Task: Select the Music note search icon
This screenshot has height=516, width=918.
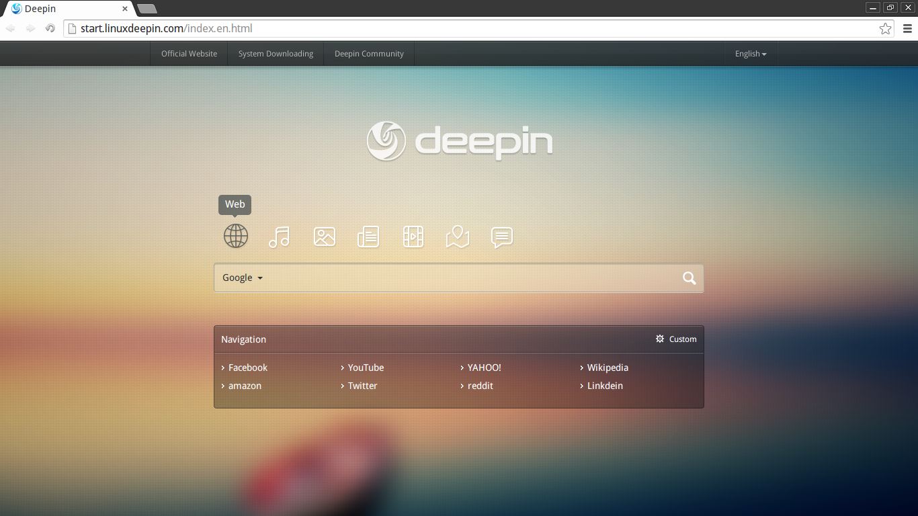Action: point(279,236)
